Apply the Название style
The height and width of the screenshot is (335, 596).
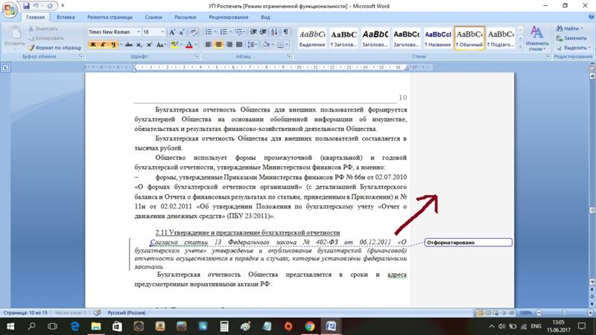pos(437,39)
